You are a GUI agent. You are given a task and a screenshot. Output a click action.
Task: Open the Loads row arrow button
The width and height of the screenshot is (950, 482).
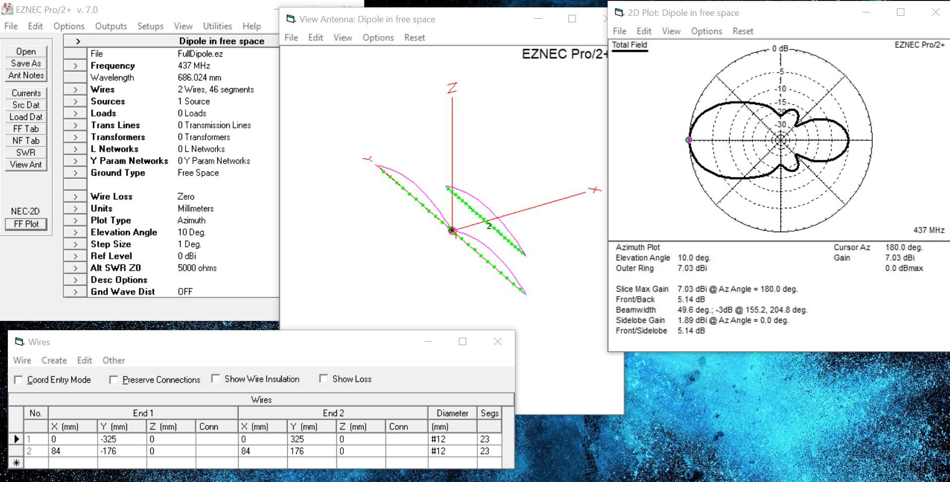point(75,113)
